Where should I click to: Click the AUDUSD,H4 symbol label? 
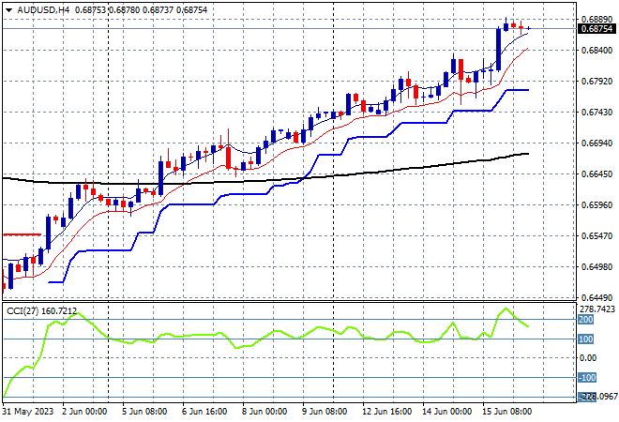coord(43,10)
